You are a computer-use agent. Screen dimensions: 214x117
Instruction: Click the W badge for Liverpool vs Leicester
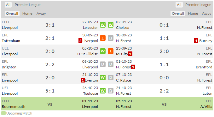[103, 25]
